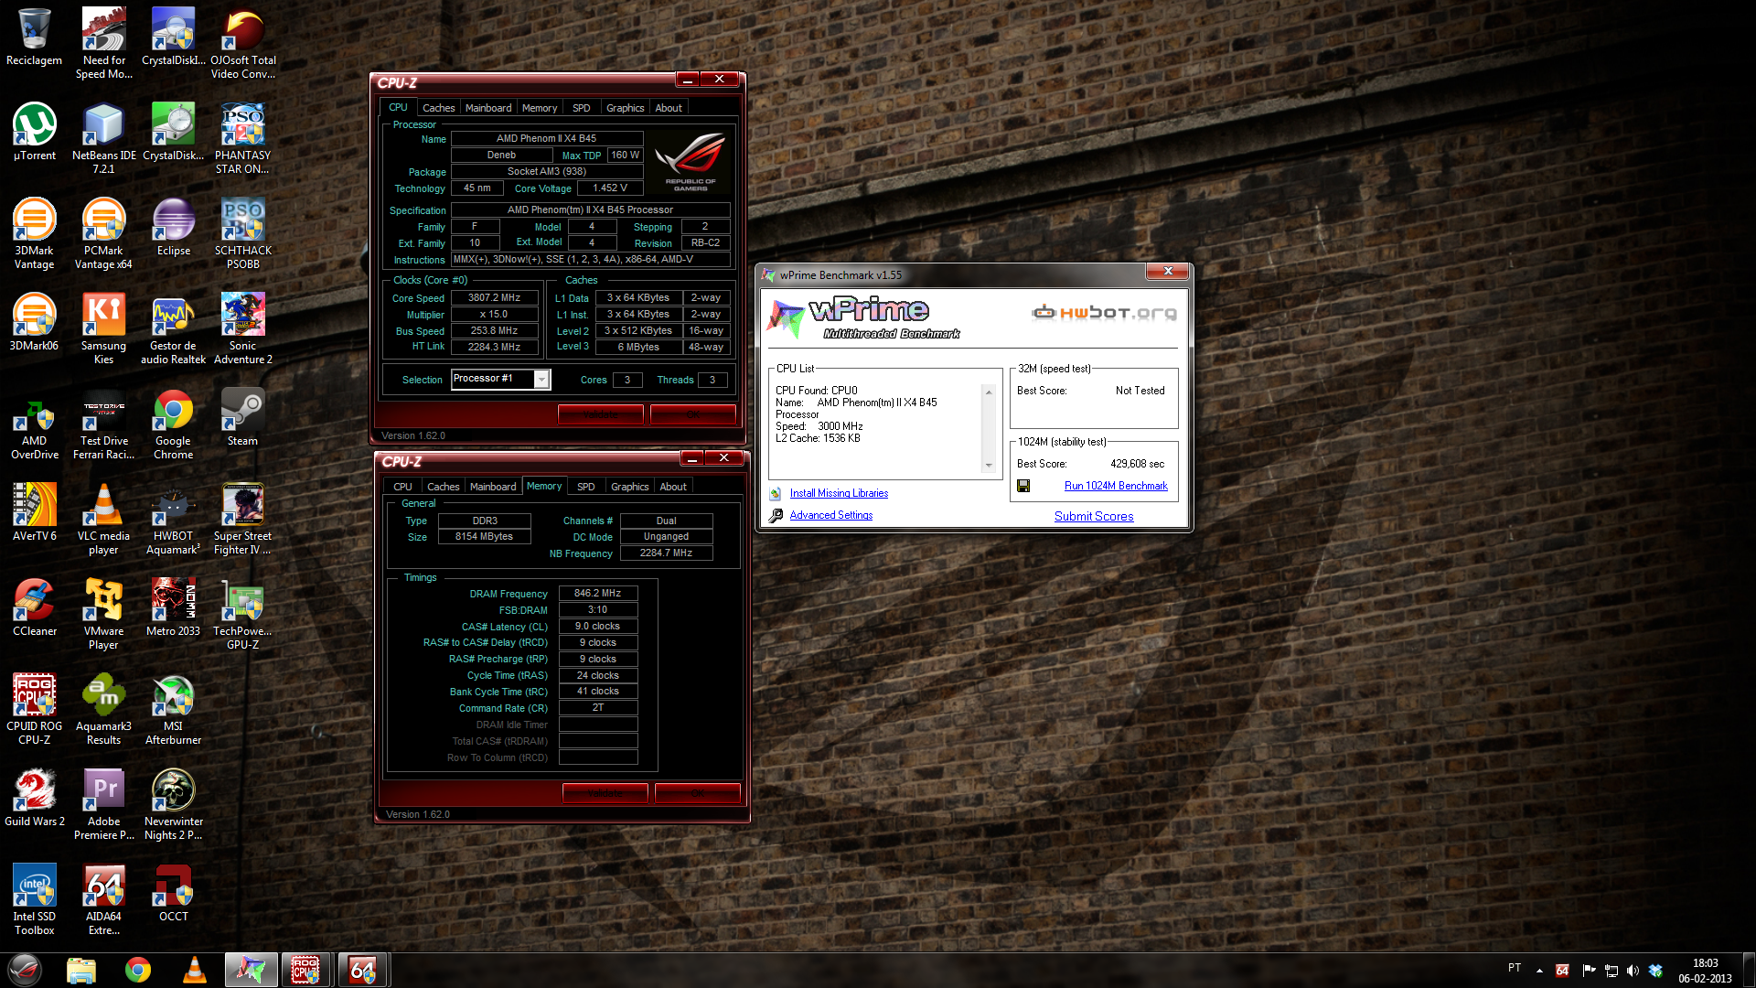
Task: Launch Sonic Adventure 2 icon
Action: (242, 328)
